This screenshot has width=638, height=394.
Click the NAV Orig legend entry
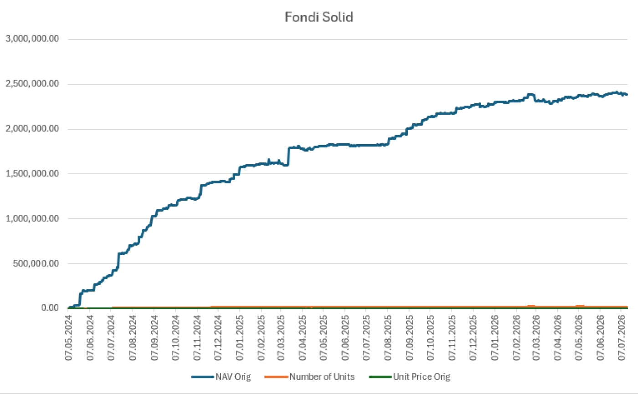click(x=221, y=377)
